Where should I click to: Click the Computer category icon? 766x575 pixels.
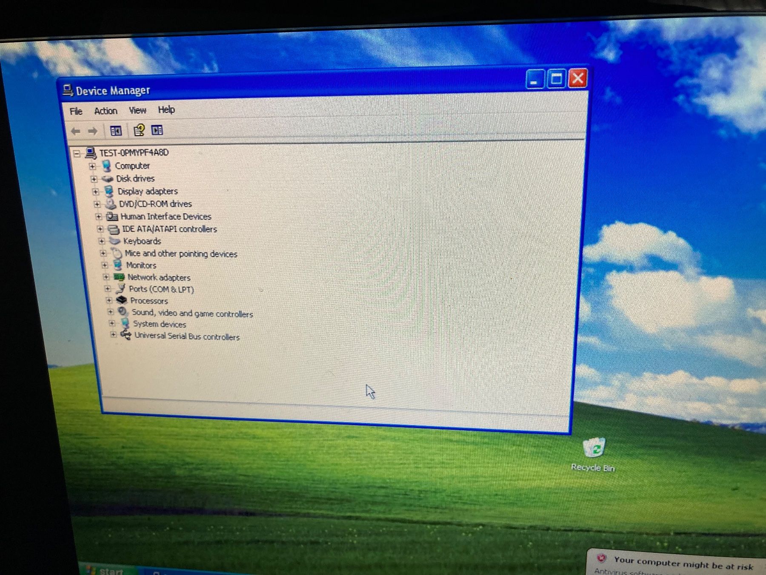point(107,166)
